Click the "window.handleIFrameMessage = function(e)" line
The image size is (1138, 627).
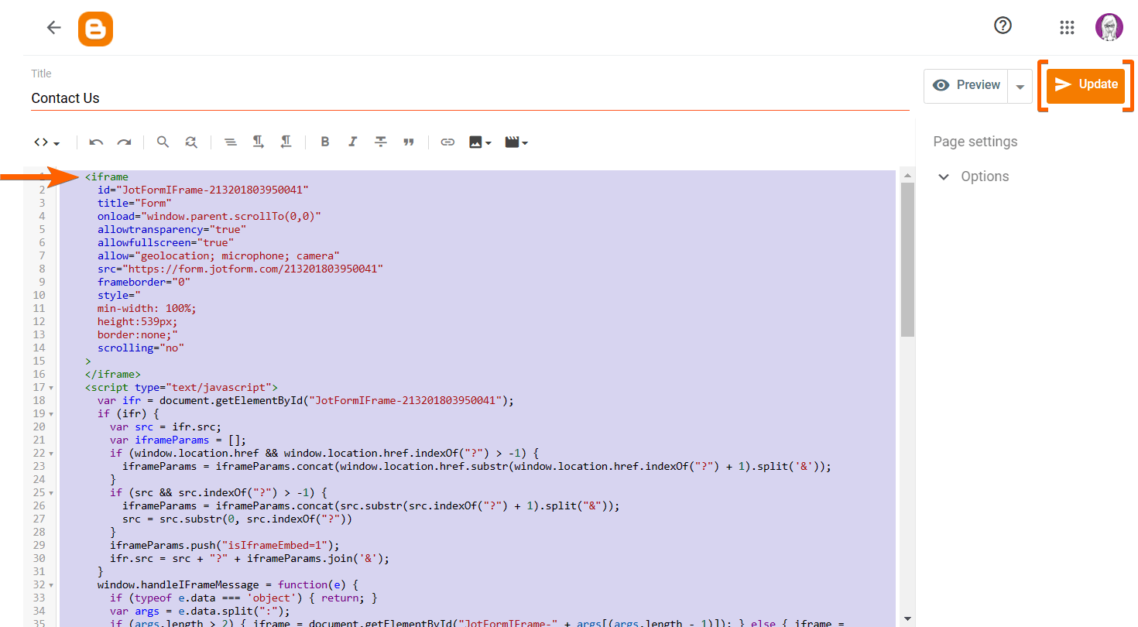(x=228, y=585)
